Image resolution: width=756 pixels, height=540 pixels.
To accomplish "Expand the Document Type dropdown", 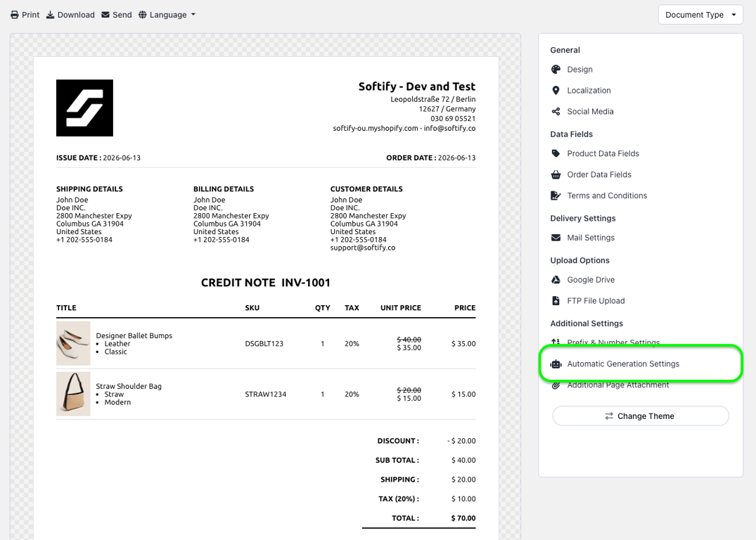I will point(700,15).
